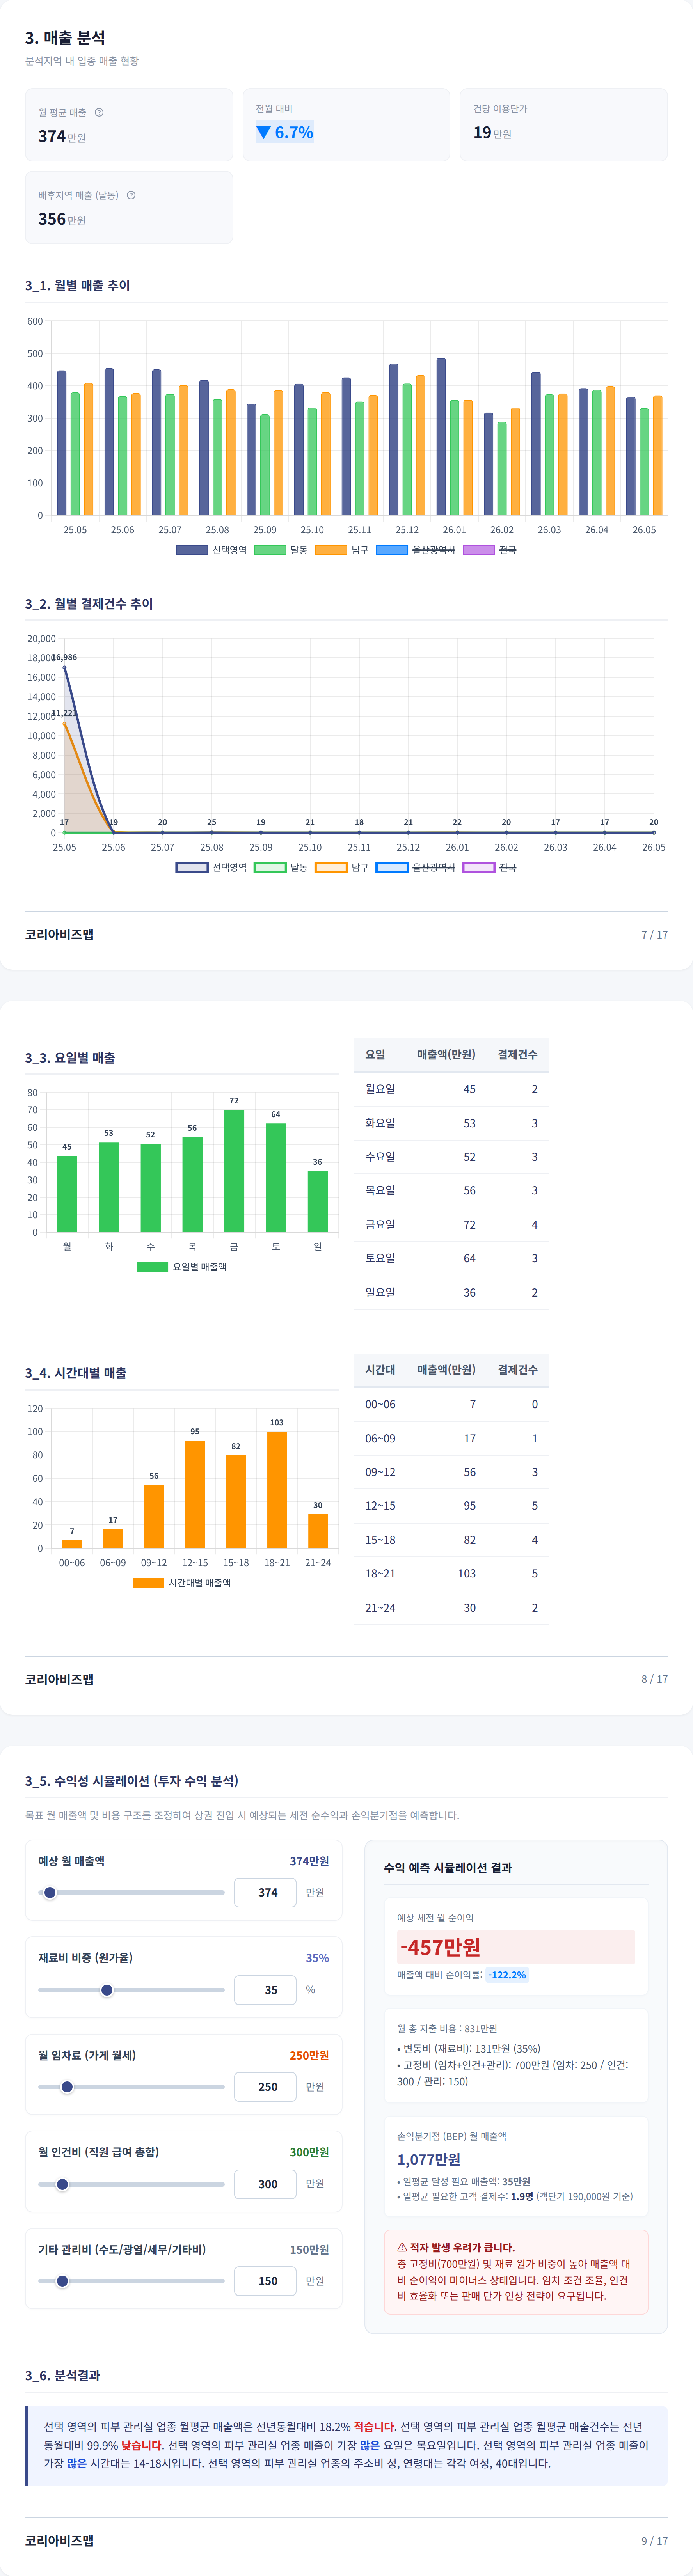Click the 화요일 table row label
This screenshot has width=693, height=2576.
click(380, 1123)
